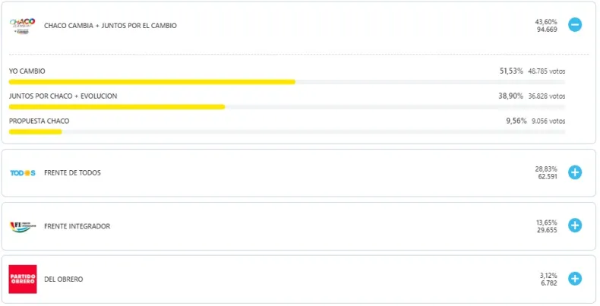Click the 43,60% Chaco Cambia total percentage

pyautogui.click(x=546, y=21)
